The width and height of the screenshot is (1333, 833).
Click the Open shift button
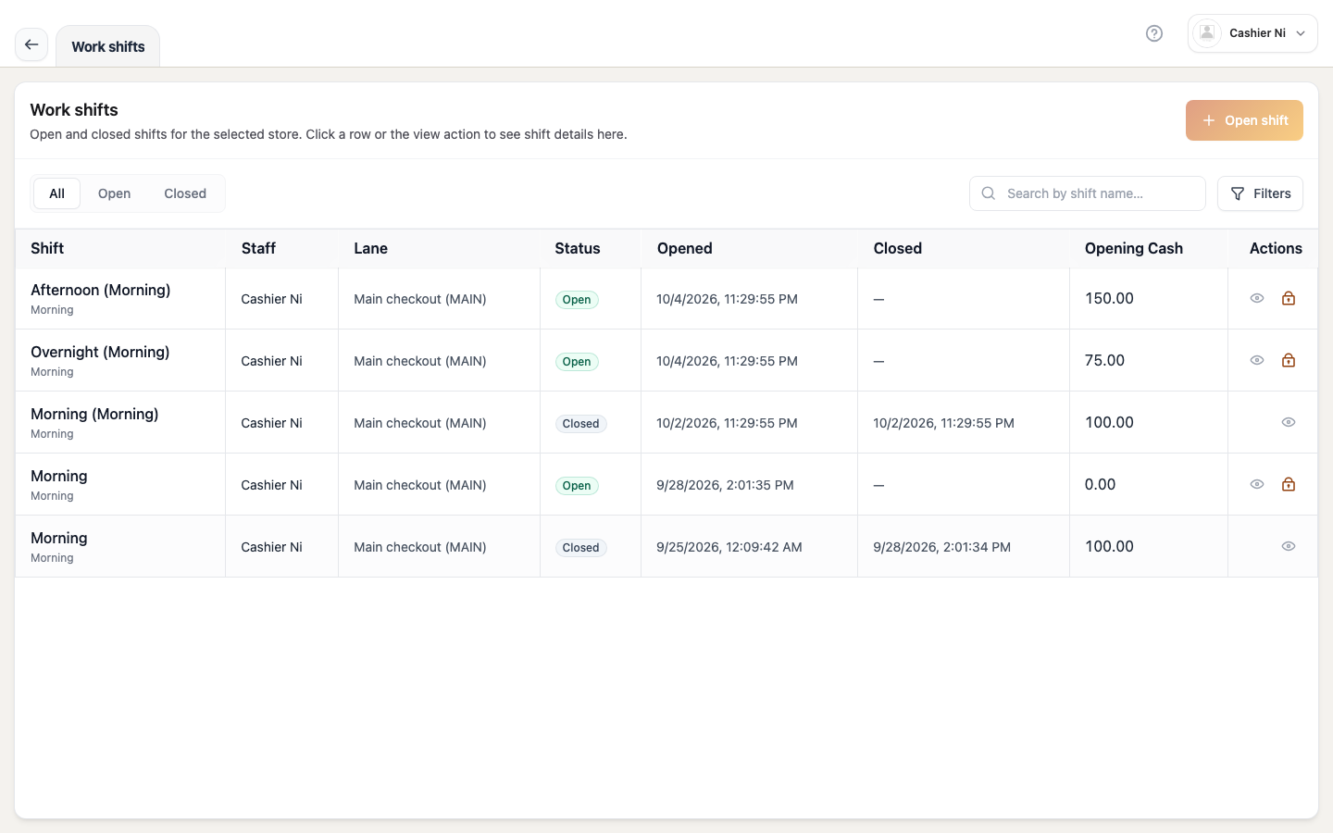coord(1244,120)
